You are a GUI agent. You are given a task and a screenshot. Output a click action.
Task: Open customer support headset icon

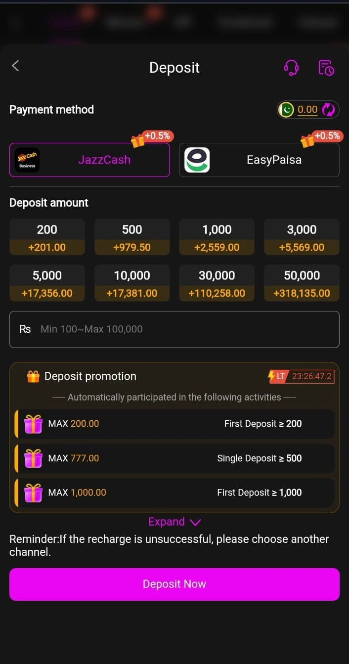pos(291,68)
